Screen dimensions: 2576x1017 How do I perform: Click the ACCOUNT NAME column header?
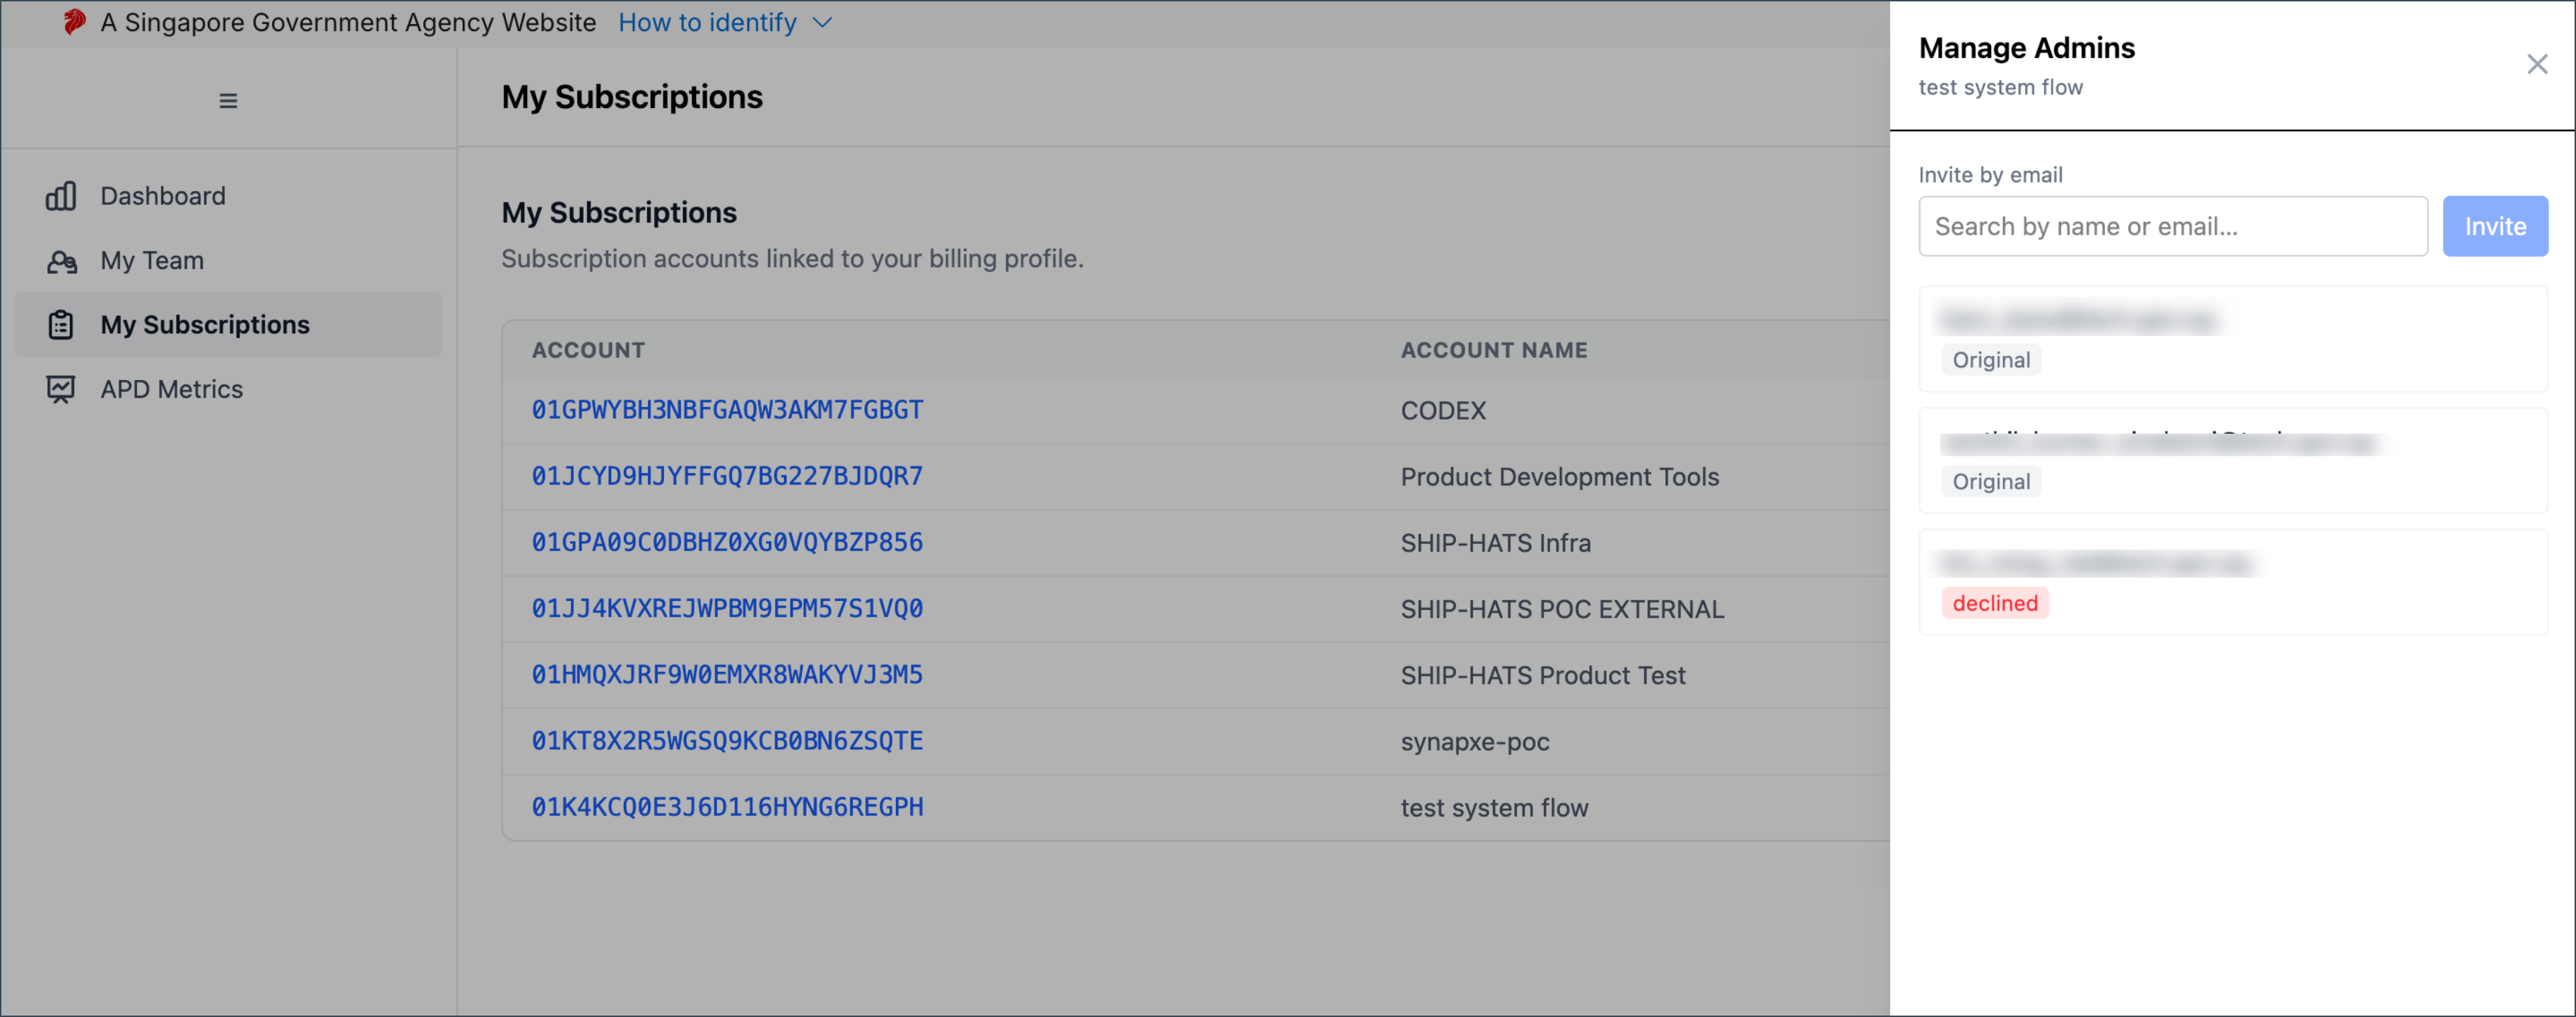tap(1494, 350)
